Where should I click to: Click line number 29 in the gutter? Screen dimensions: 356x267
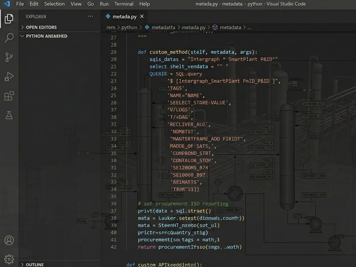(x=114, y=52)
